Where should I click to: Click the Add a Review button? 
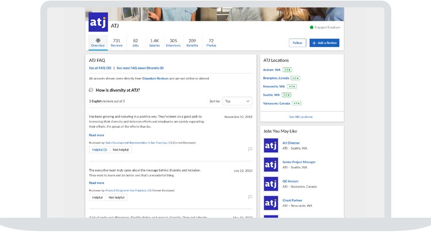click(324, 43)
